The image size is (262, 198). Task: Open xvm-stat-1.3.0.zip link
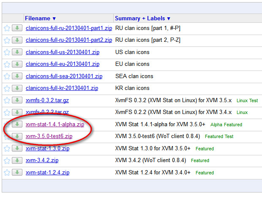coord(47,149)
